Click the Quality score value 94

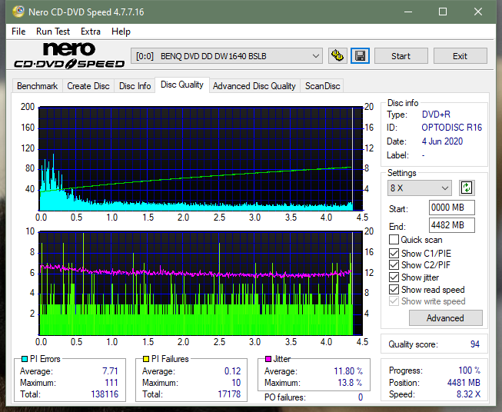pyautogui.click(x=475, y=344)
